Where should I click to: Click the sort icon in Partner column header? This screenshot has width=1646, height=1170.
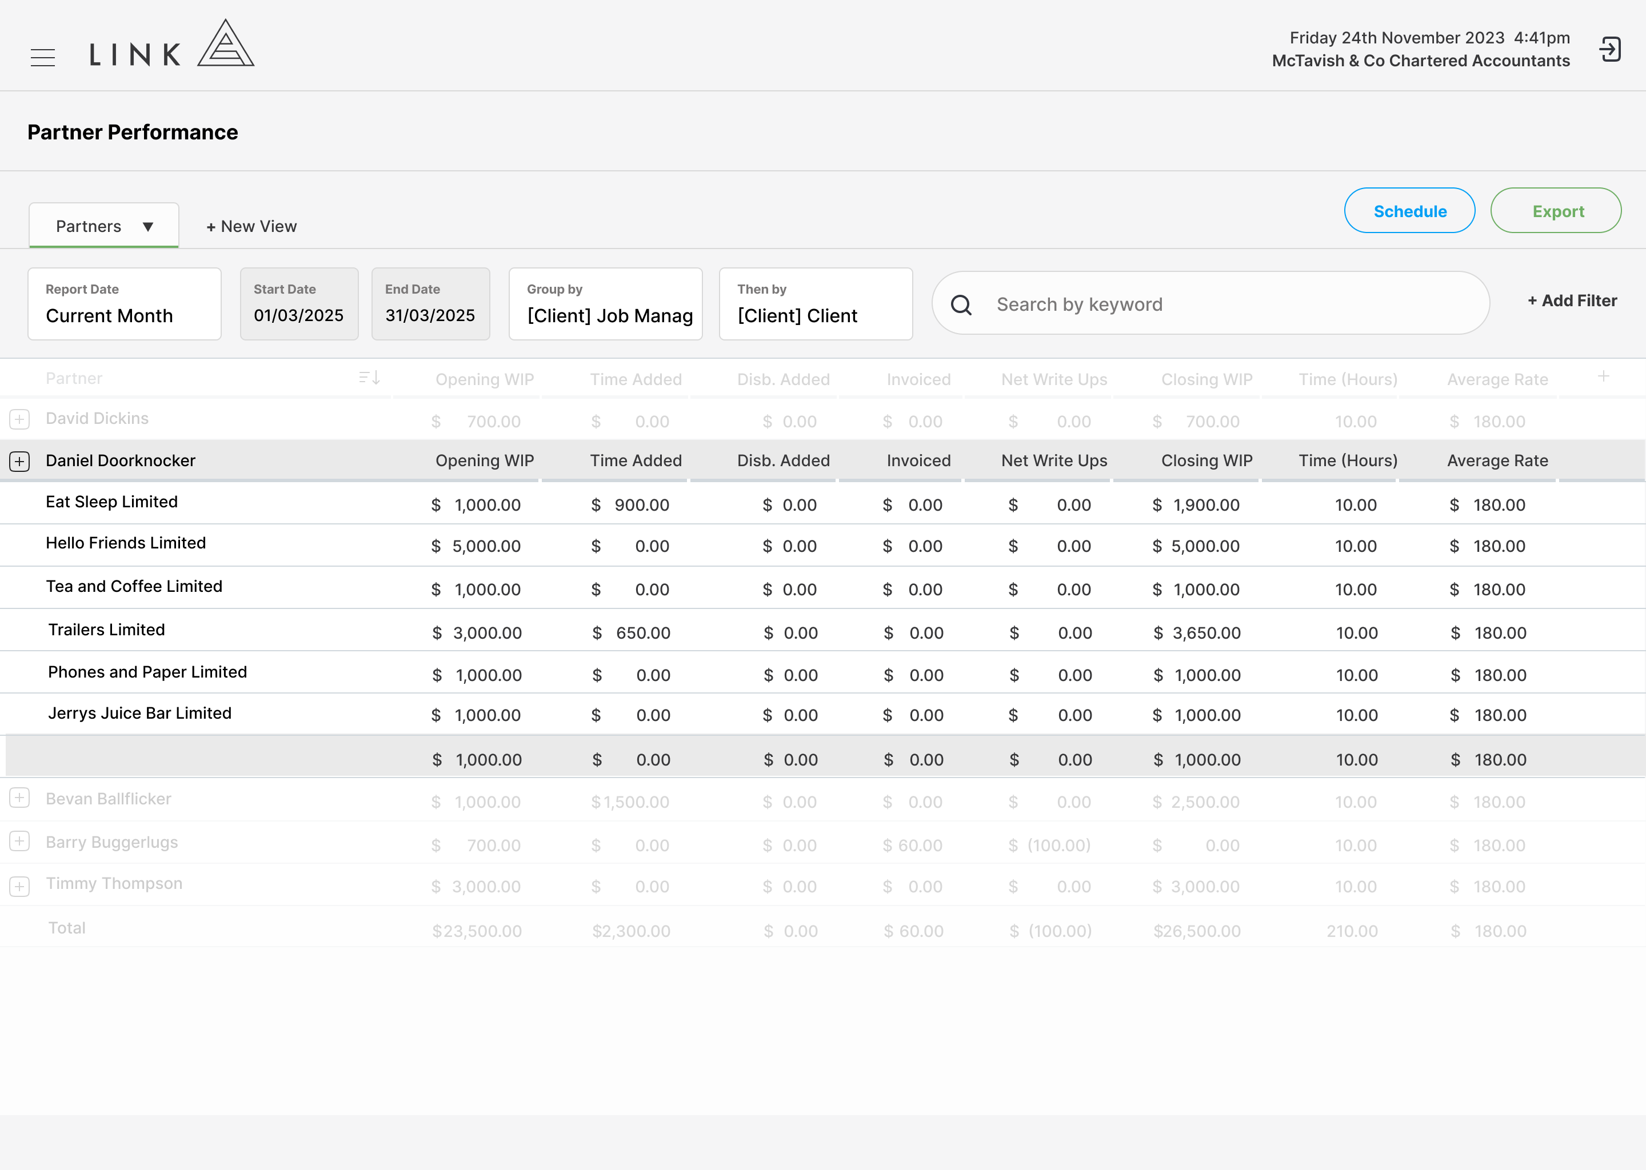369,378
